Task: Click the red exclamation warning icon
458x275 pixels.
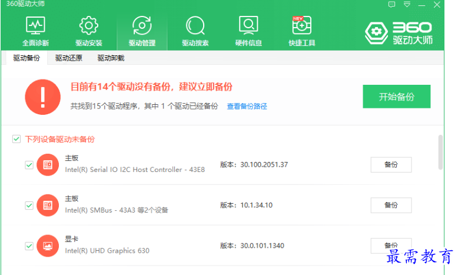Action: point(42,97)
